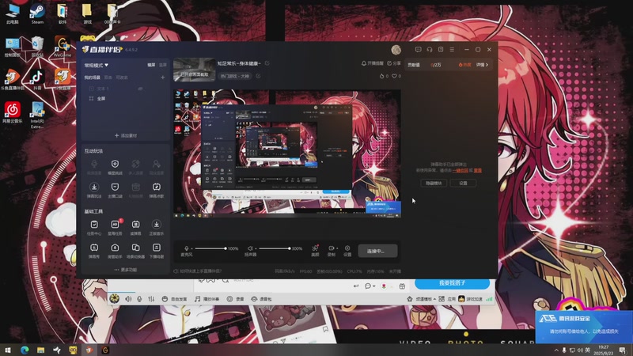Click 添加素材 add source button
This screenshot has height=356, width=633.
[126, 135]
